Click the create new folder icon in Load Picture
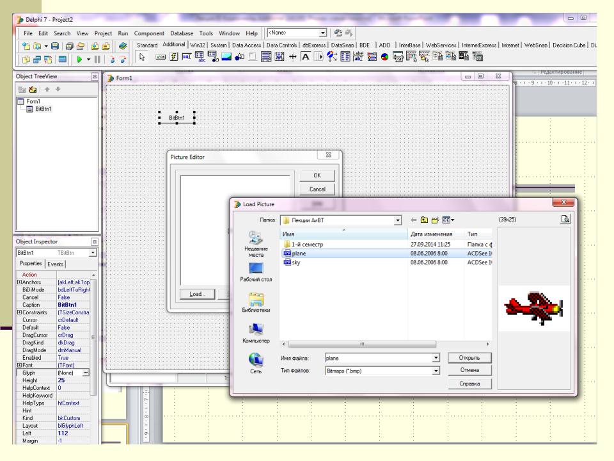 [x=435, y=220]
